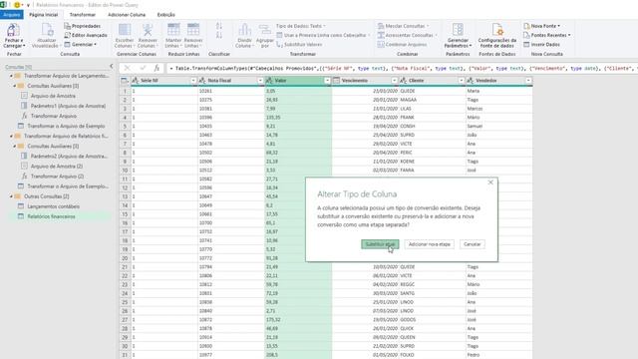Click the table icon in the grid's top-left corner

click(125, 81)
